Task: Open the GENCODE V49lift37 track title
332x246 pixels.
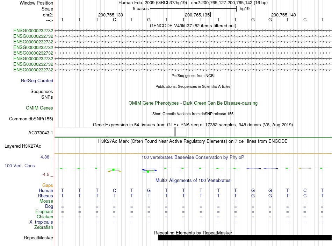Action: (x=193, y=26)
